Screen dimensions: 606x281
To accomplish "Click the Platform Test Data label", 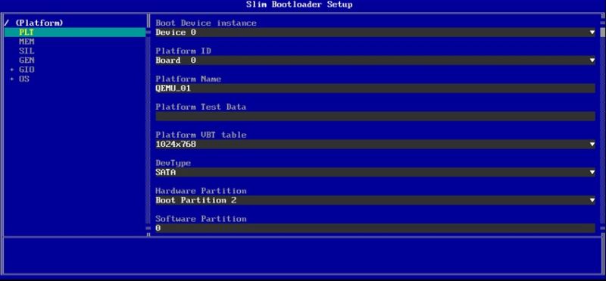I will click(201, 107).
